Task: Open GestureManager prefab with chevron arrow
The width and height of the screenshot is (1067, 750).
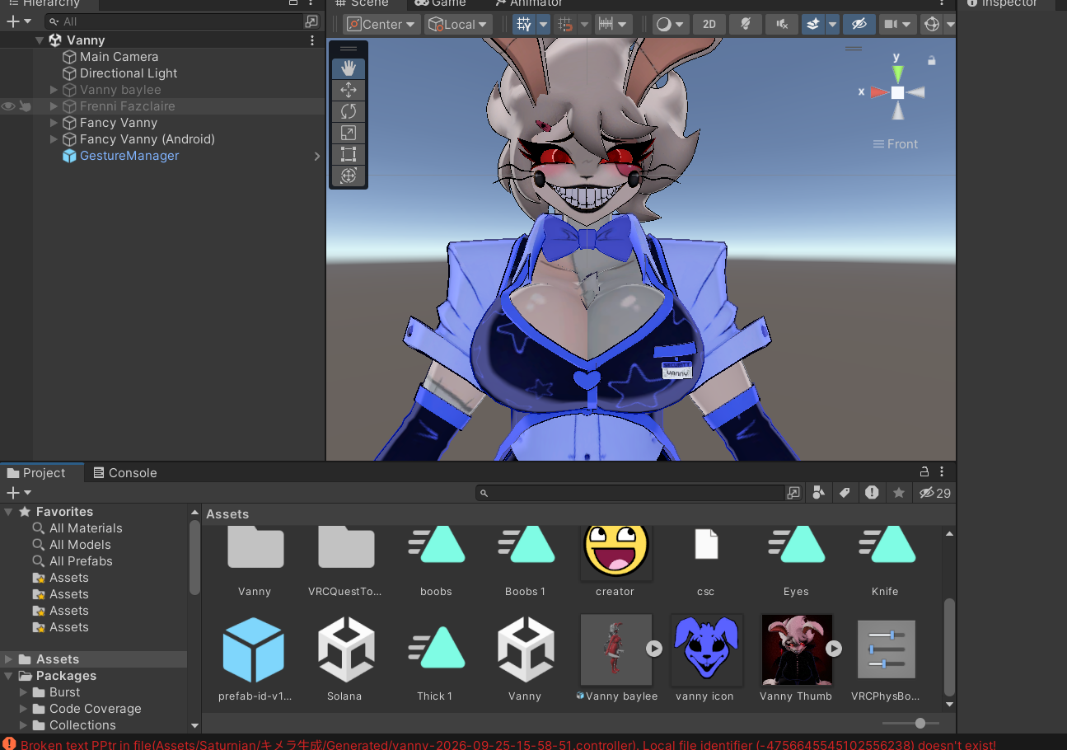Action: click(317, 156)
